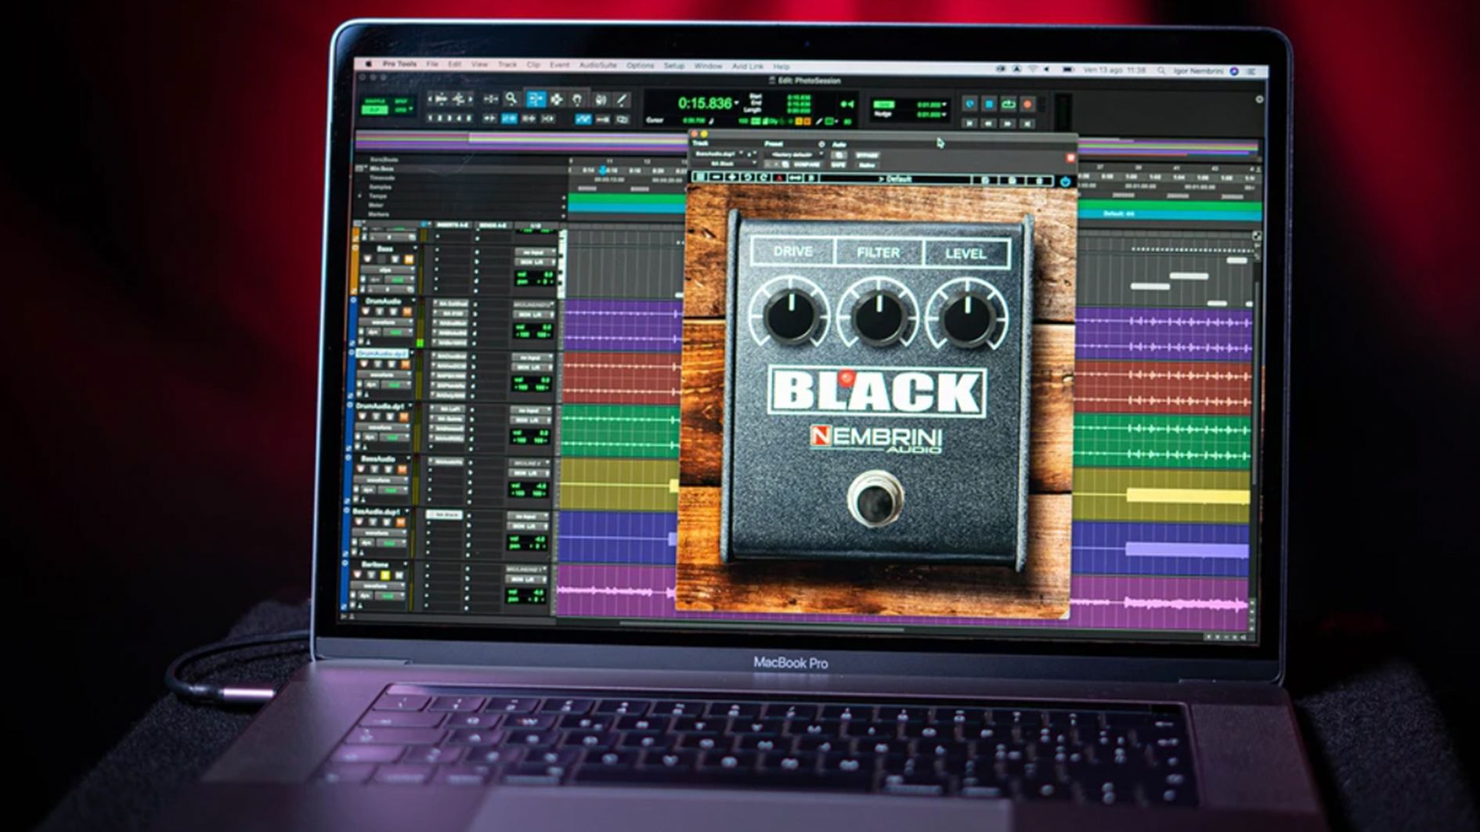Click the red A icon in plugin toolbar
This screenshot has width=1480, height=832.
(779, 178)
